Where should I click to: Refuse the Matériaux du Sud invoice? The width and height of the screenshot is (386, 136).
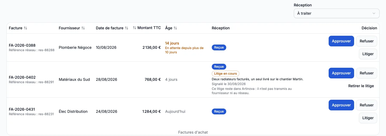(366, 73)
